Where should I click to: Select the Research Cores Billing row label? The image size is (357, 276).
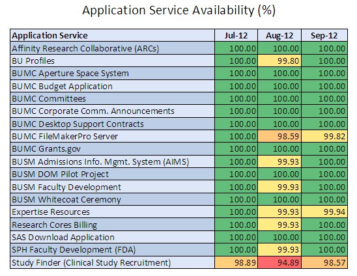(x=112, y=225)
